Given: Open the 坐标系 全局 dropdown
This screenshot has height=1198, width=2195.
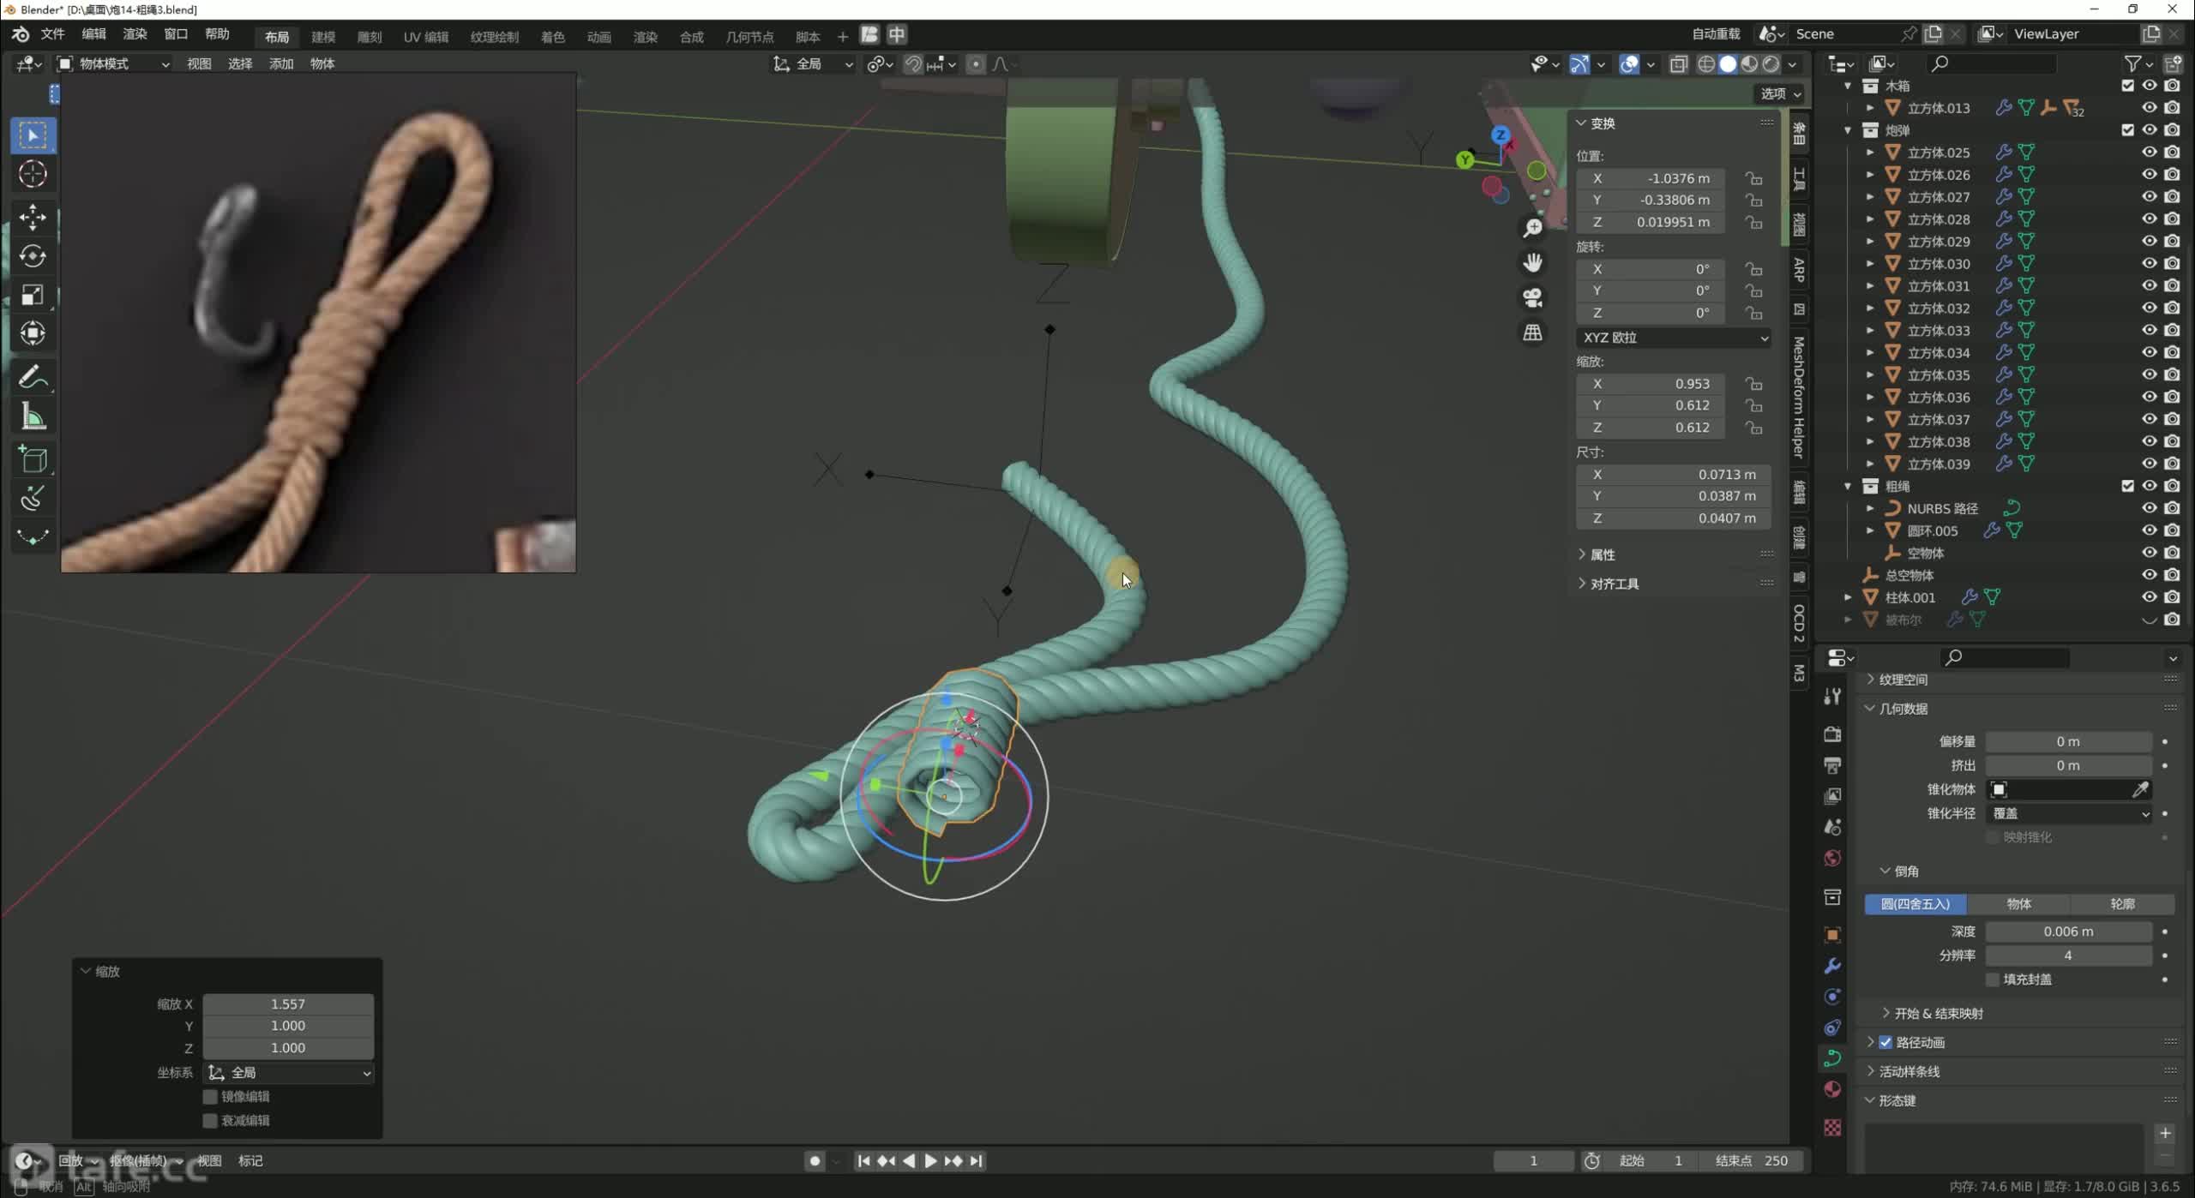Looking at the screenshot, I should click(288, 1072).
